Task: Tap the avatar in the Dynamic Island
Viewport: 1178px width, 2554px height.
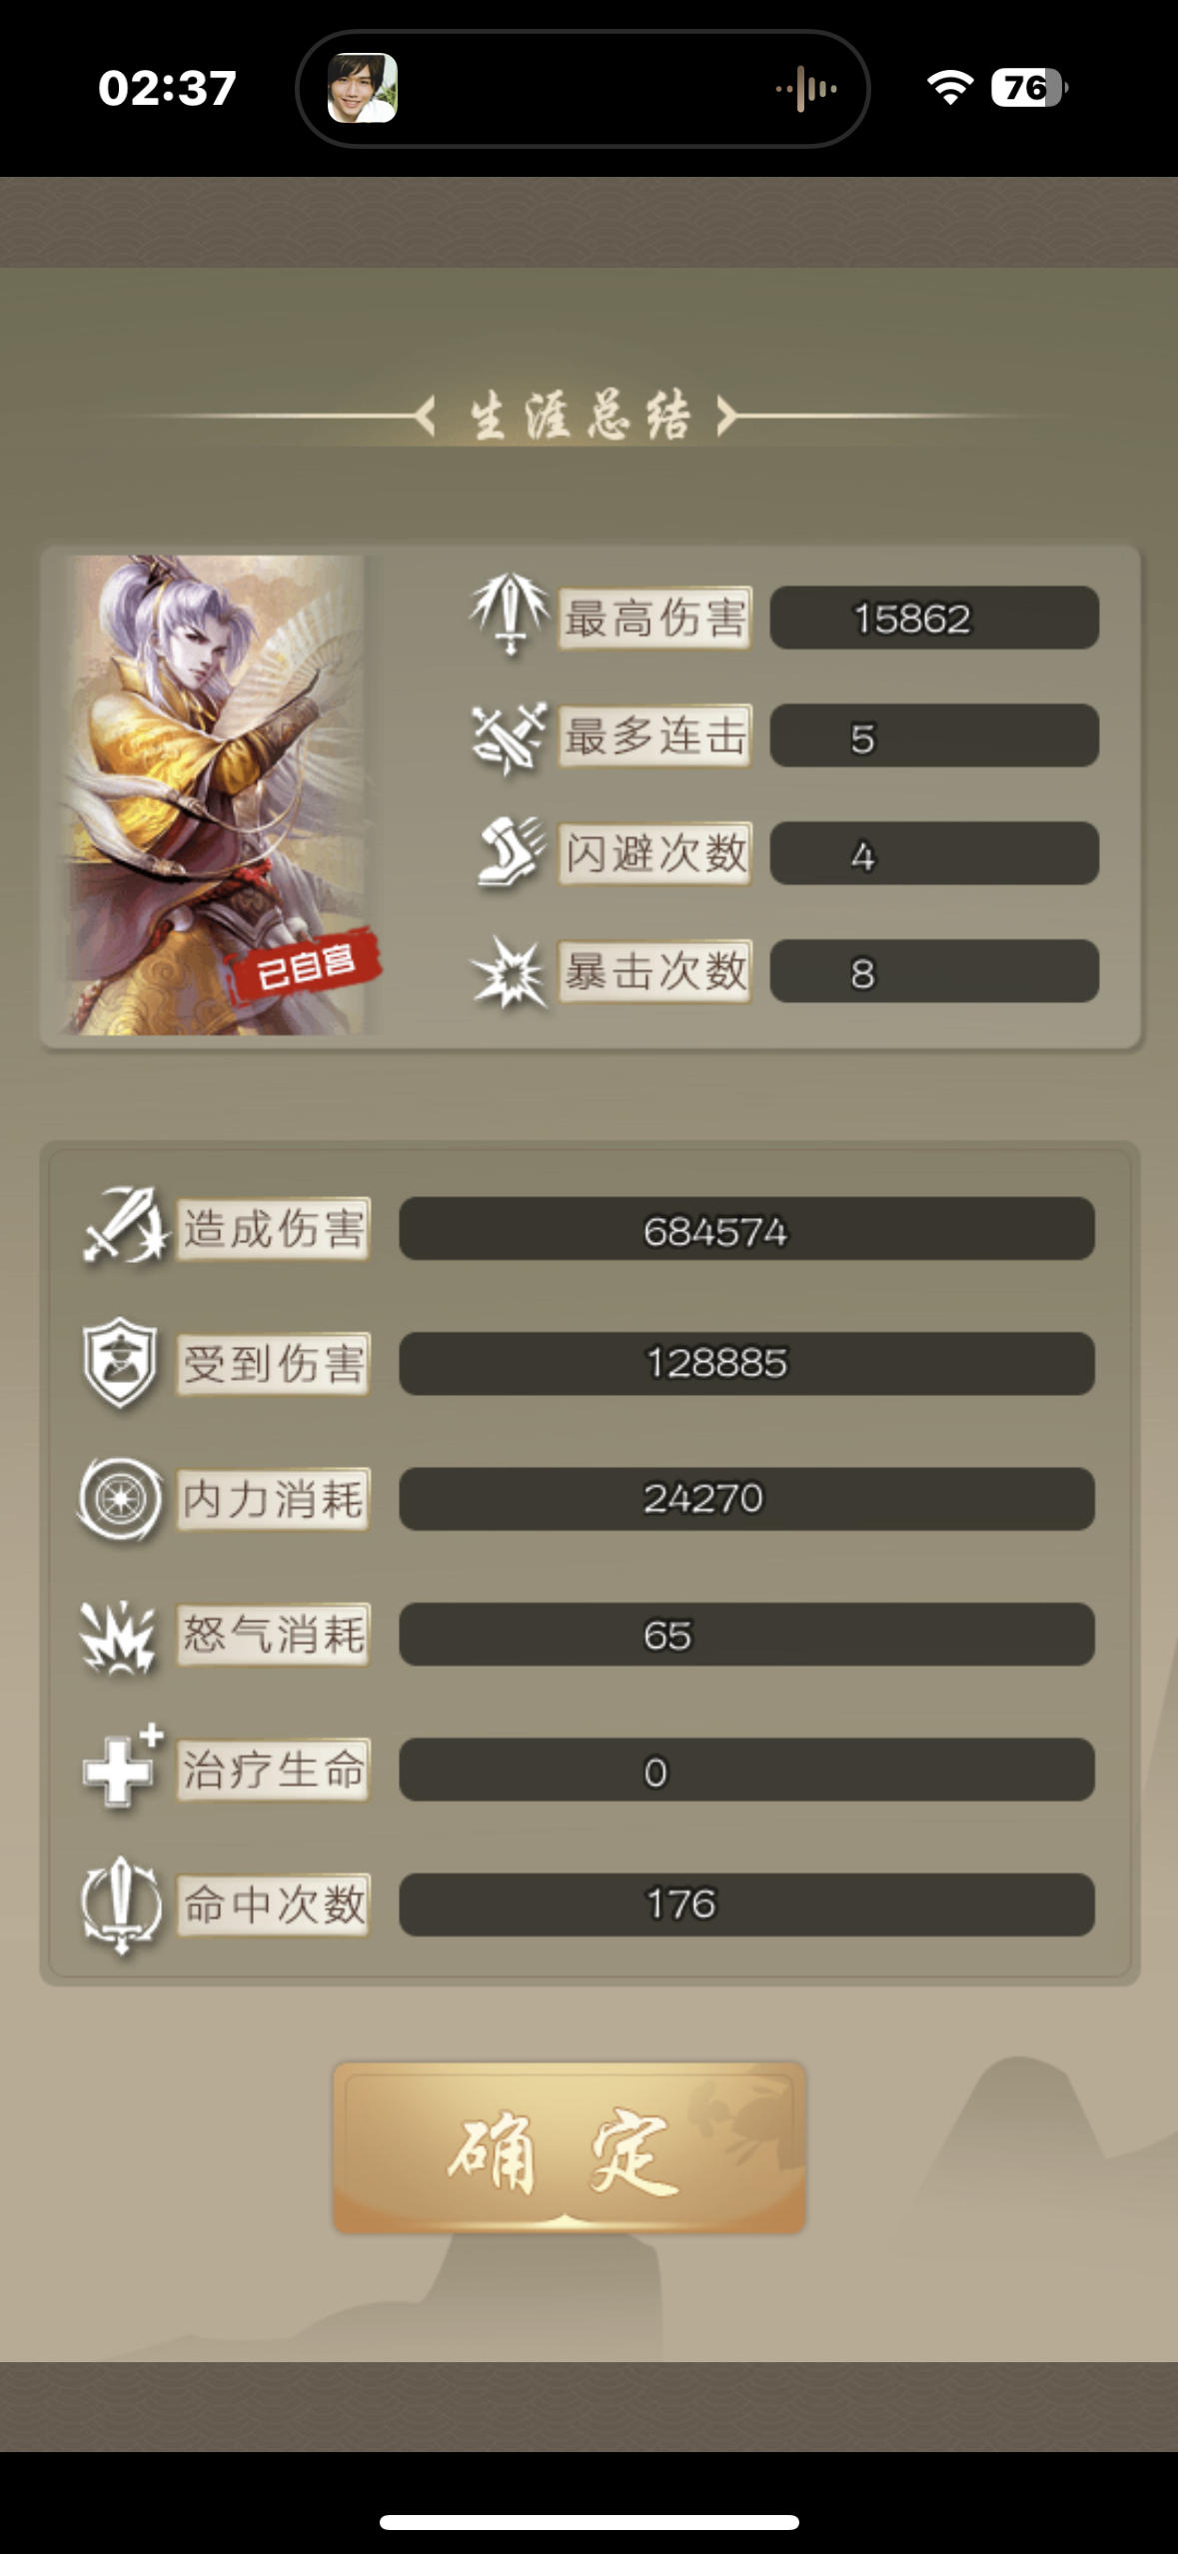Action: coord(363,88)
